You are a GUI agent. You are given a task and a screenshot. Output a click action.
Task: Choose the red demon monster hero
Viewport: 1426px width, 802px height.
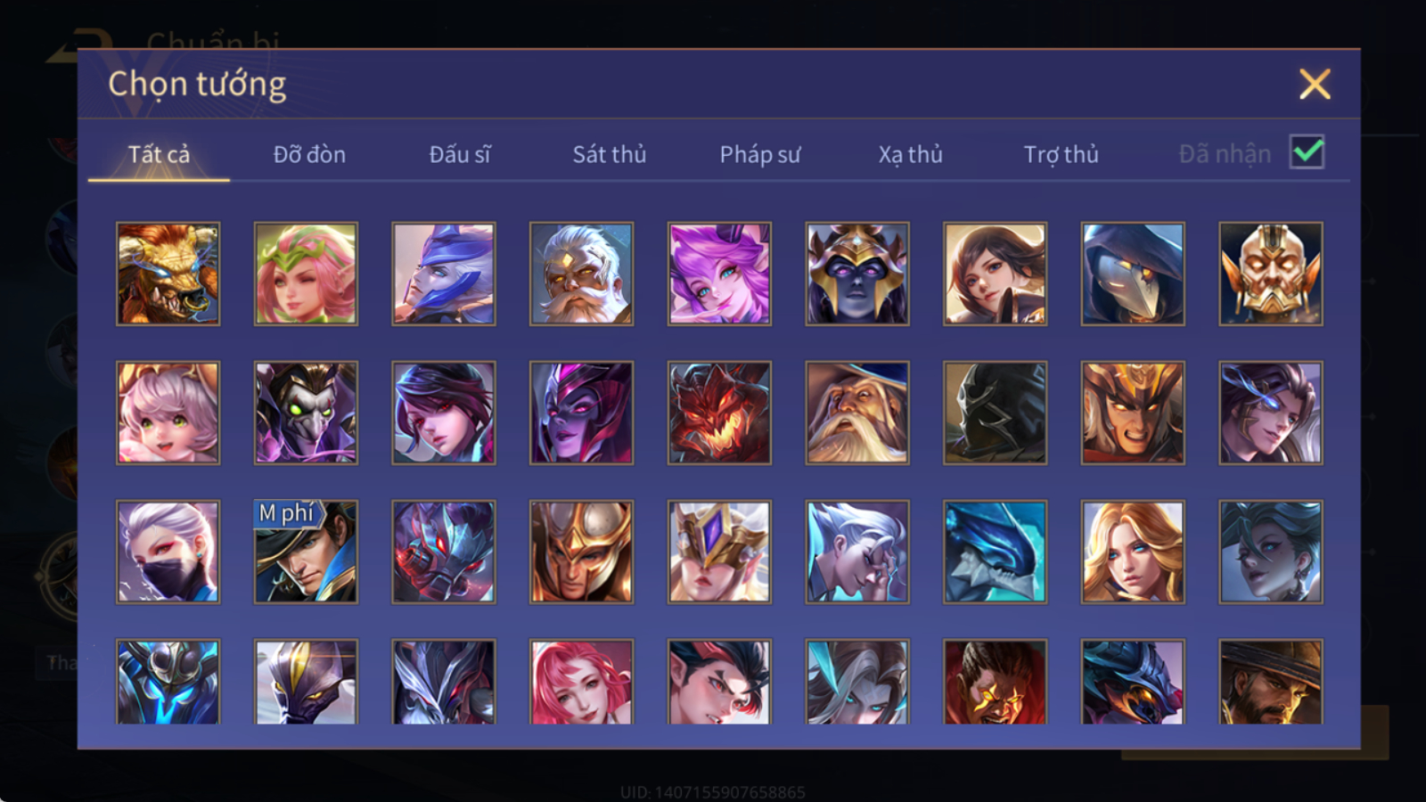(x=719, y=413)
